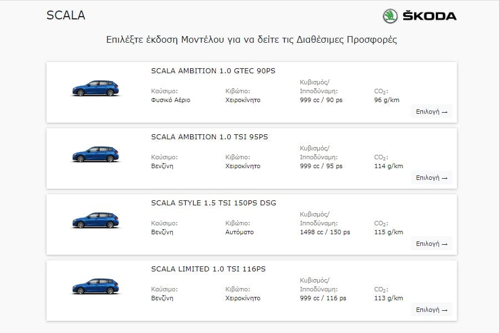Click the blue car image for Style 1.5 TSI DSG
Viewport: 499px width, 333px height.
tap(95, 220)
